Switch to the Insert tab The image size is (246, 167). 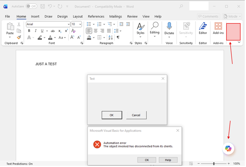35,16
